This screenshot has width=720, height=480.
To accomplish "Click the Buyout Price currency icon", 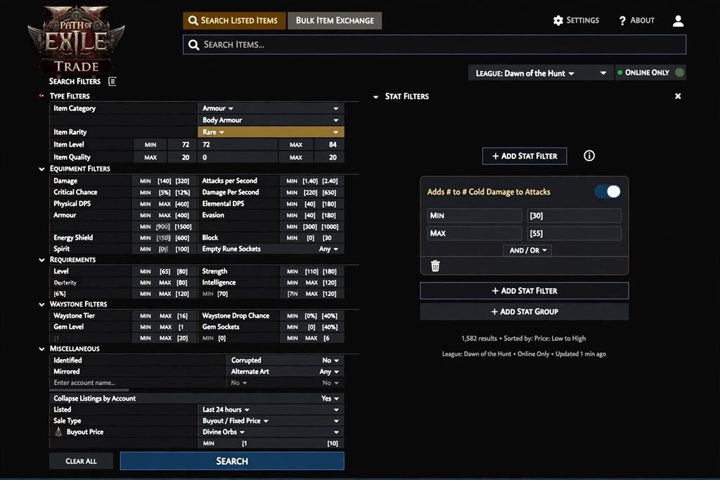I will (x=58, y=432).
